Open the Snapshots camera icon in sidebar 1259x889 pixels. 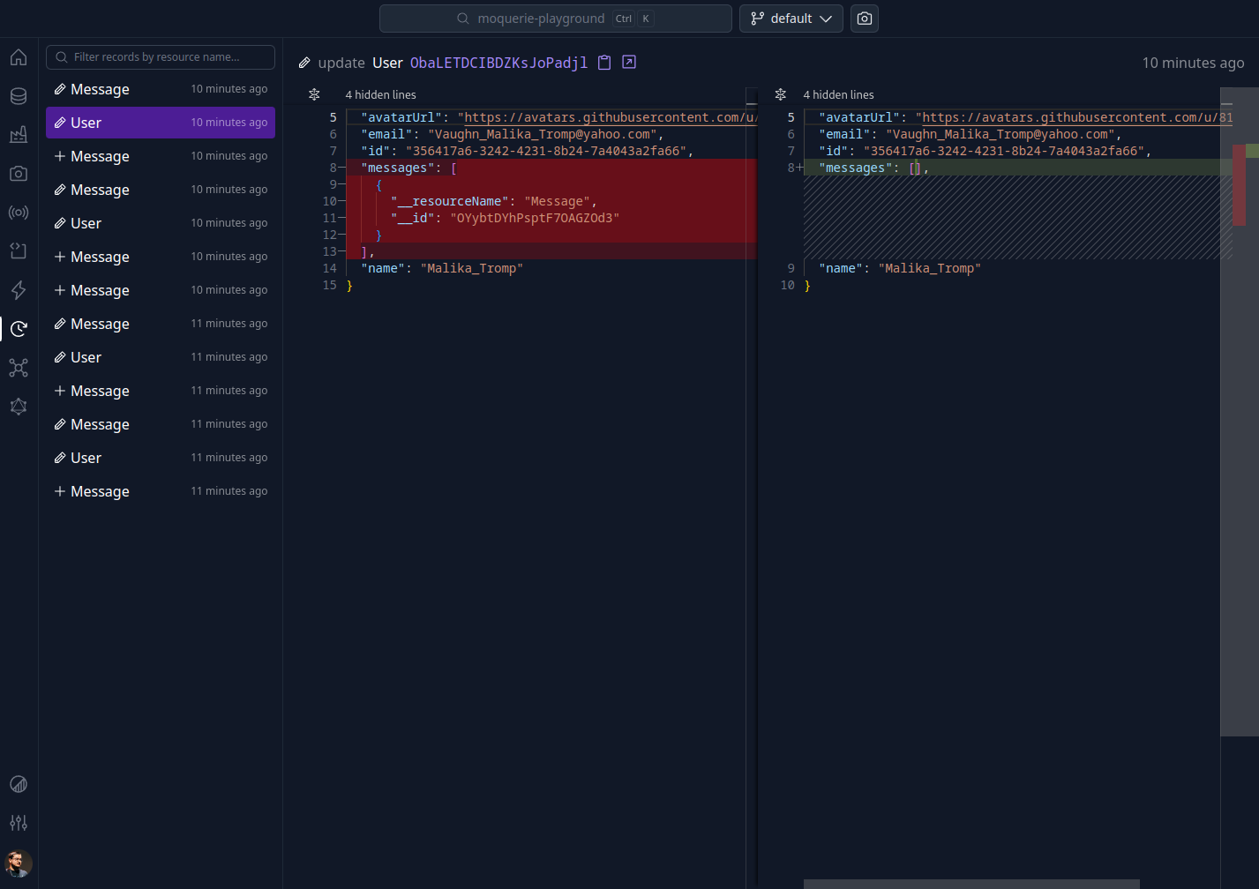19,174
